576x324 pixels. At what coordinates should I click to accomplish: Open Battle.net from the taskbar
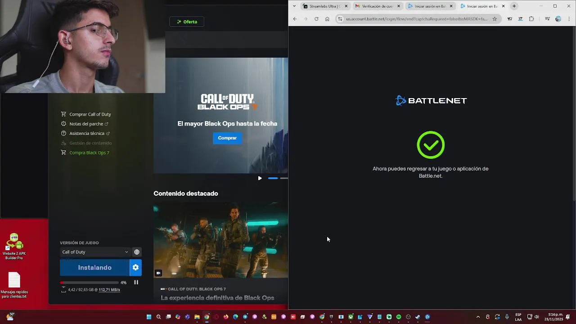pyautogui.click(x=427, y=317)
